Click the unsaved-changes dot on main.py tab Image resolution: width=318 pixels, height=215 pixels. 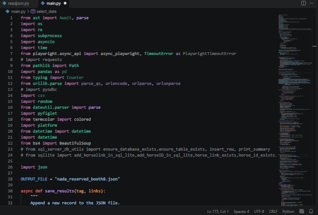pos(65,3)
